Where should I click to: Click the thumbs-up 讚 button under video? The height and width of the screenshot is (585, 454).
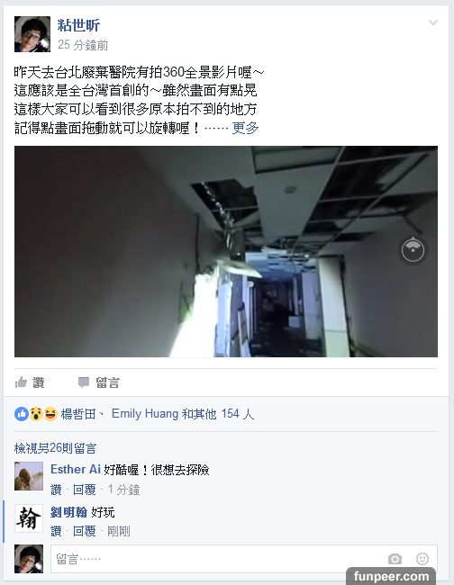[x=30, y=382]
